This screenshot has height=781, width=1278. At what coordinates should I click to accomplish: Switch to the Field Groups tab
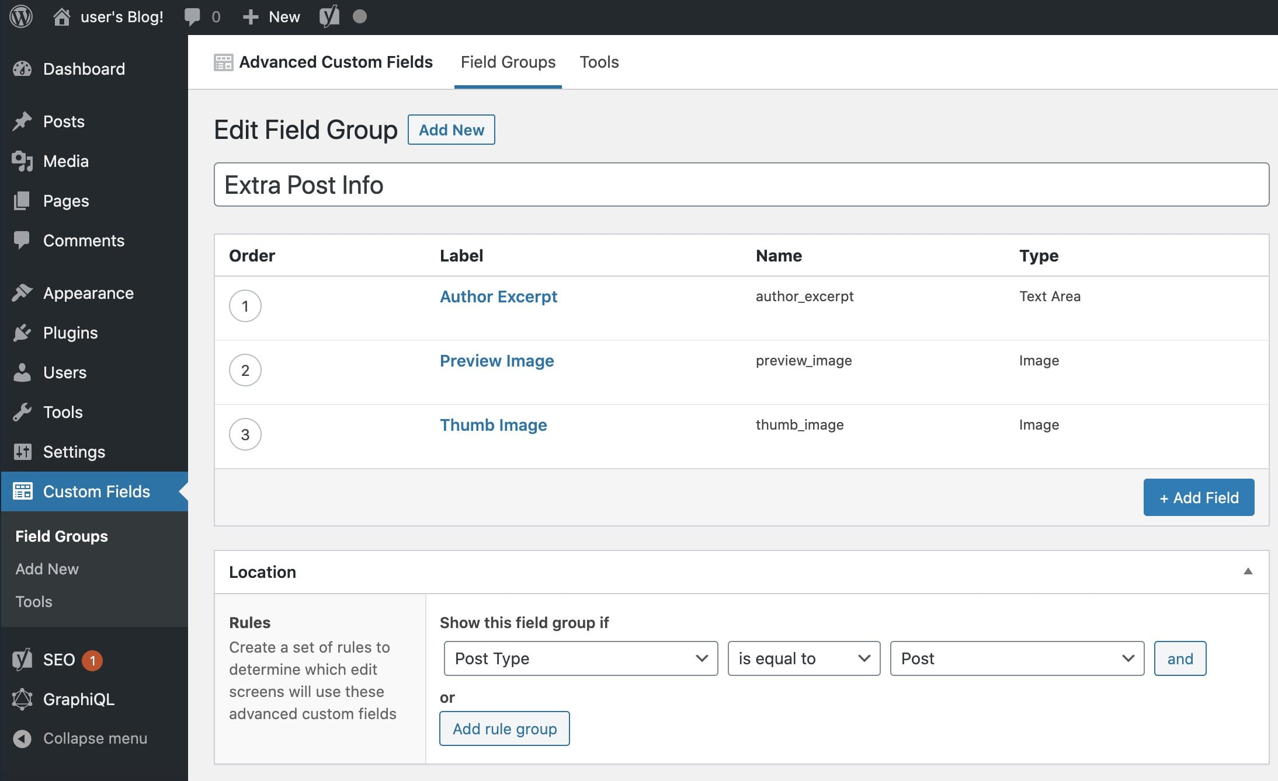508,62
